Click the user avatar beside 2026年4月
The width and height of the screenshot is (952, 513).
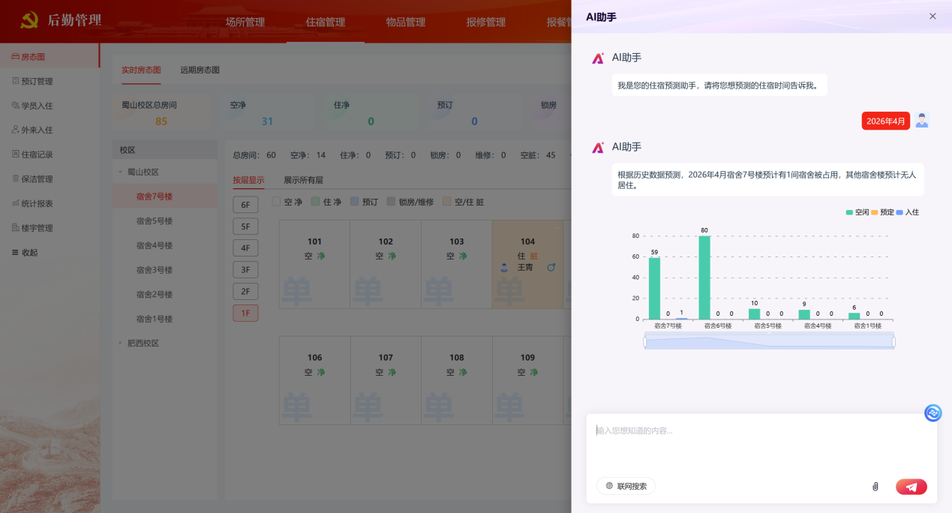[x=922, y=121]
